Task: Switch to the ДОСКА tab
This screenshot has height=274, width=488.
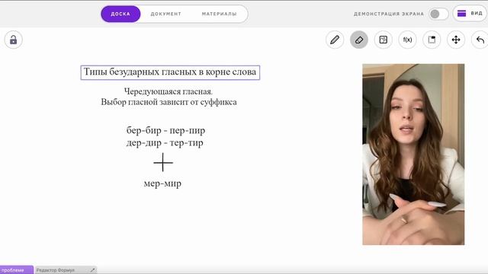Action: pyautogui.click(x=120, y=14)
